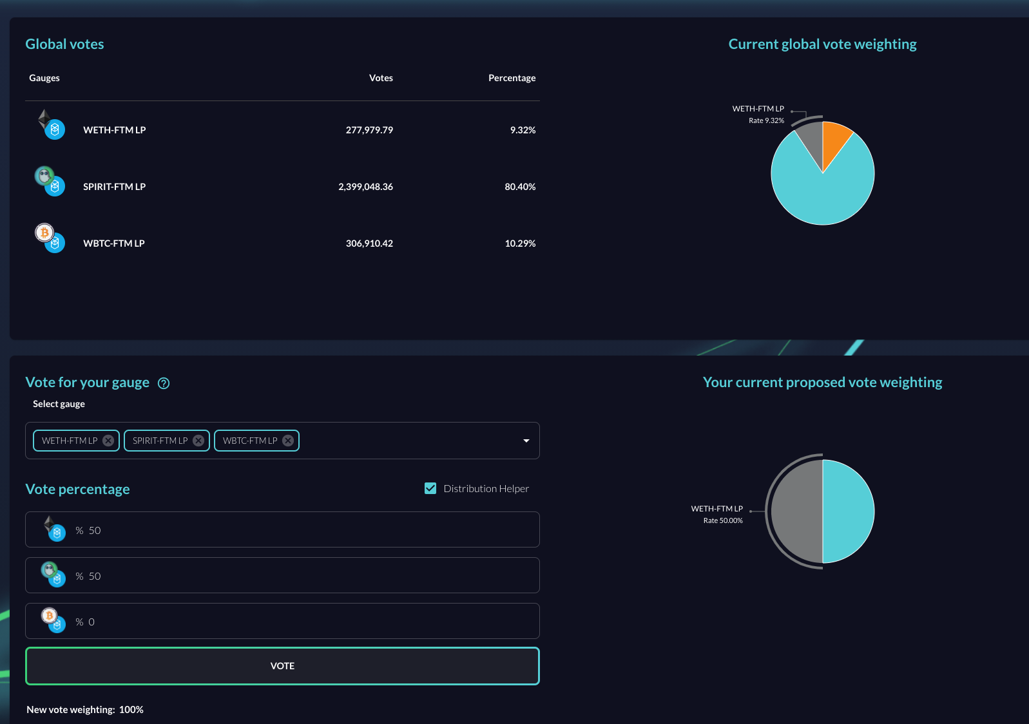This screenshot has width=1029, height=724.
Task: Sort by the Votes column header
Action: pyautogui.click(x=381, y=78)
